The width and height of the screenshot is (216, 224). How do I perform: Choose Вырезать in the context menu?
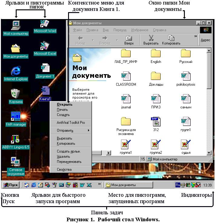(71, 138)
